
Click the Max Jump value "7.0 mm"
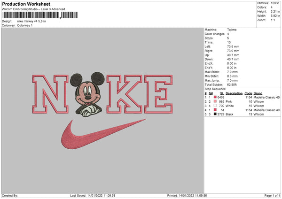(x=232, y=80)
